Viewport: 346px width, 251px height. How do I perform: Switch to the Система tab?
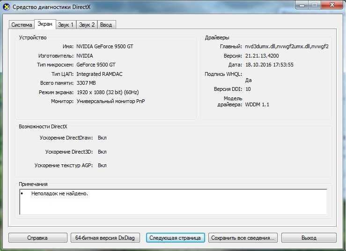coord(22,25)
